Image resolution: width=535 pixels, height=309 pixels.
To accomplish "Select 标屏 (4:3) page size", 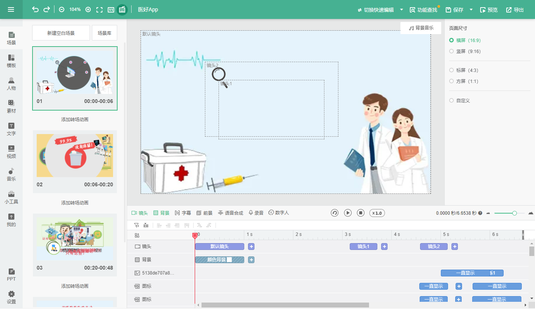I will pos(464,70).
